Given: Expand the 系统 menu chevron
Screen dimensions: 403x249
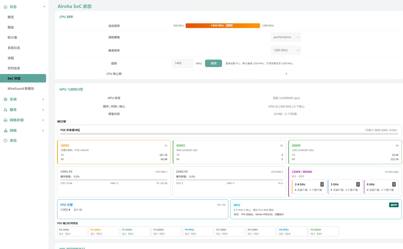Looking at the screenshot, I should pos(43,99).
